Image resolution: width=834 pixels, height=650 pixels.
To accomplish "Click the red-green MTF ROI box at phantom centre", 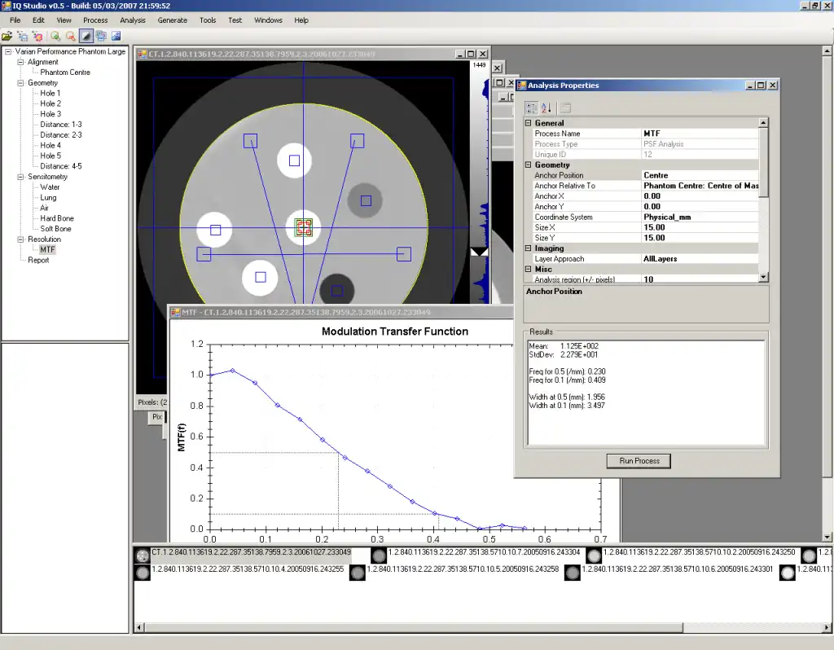I will [304, 227].
